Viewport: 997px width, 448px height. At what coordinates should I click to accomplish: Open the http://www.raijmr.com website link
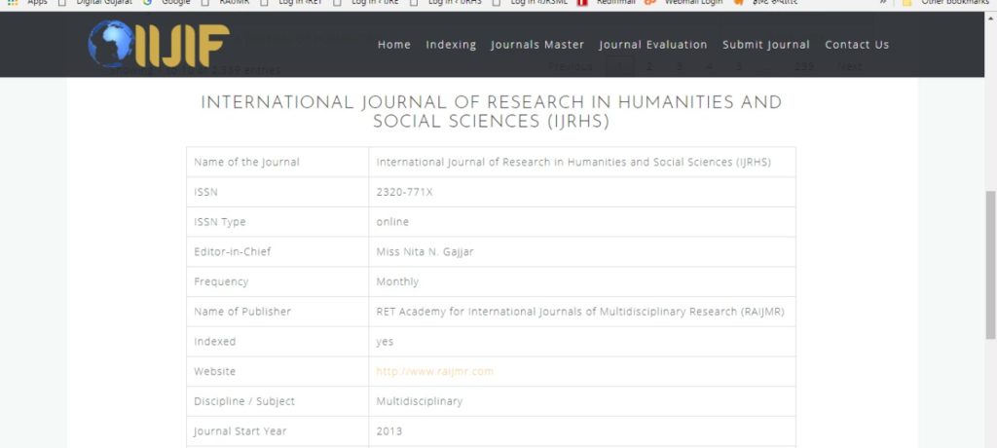click(x=435, y=372)
